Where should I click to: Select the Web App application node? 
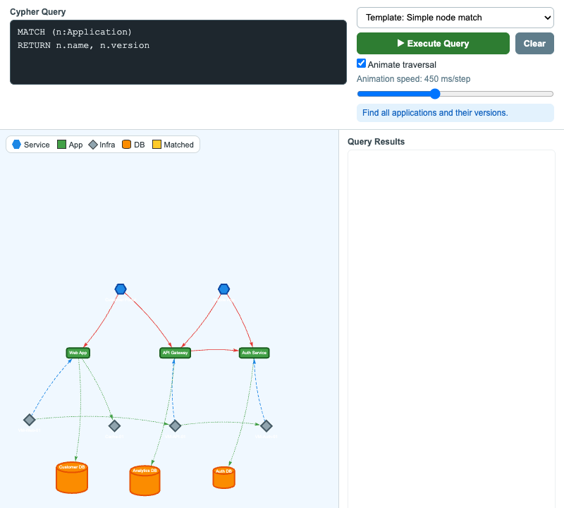(78, 353)
